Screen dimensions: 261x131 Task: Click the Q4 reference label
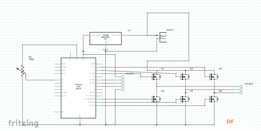pyautogui.click(x=191, y=91)
